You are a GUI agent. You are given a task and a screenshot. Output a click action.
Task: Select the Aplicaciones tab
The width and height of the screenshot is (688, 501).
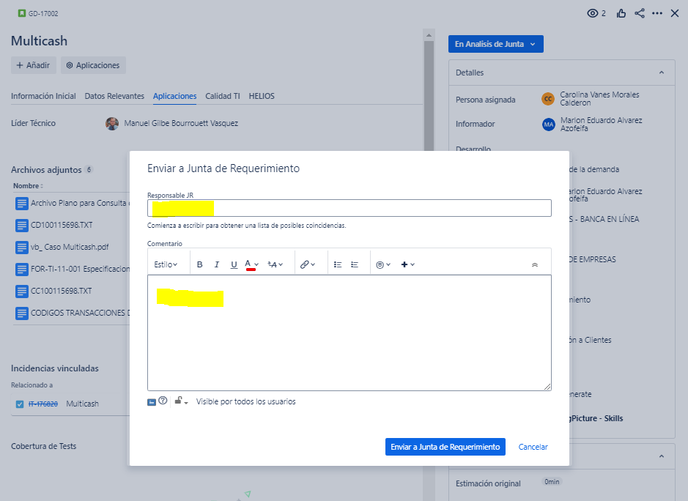174,96
